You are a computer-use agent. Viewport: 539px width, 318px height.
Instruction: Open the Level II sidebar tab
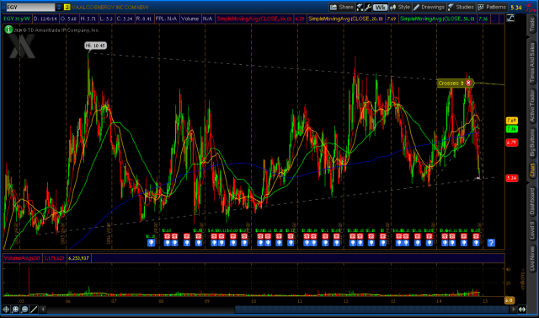tap(532, 231)
